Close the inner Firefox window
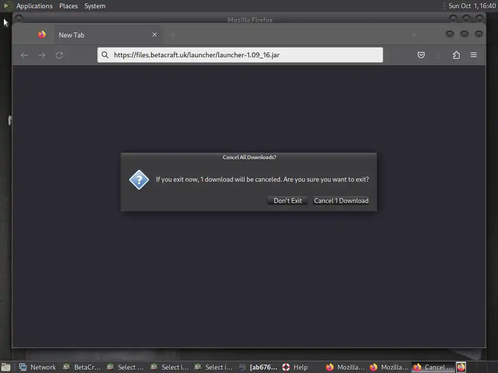The height and width of the screenshot is (373, 498). (x=479, y=34)
